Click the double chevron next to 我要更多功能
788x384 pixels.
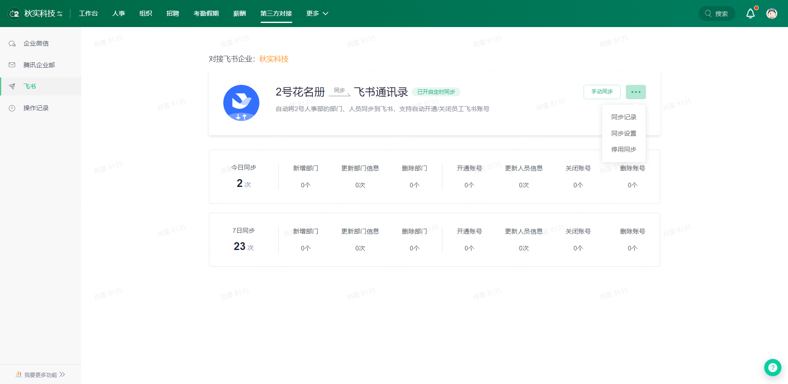(62, 375)
